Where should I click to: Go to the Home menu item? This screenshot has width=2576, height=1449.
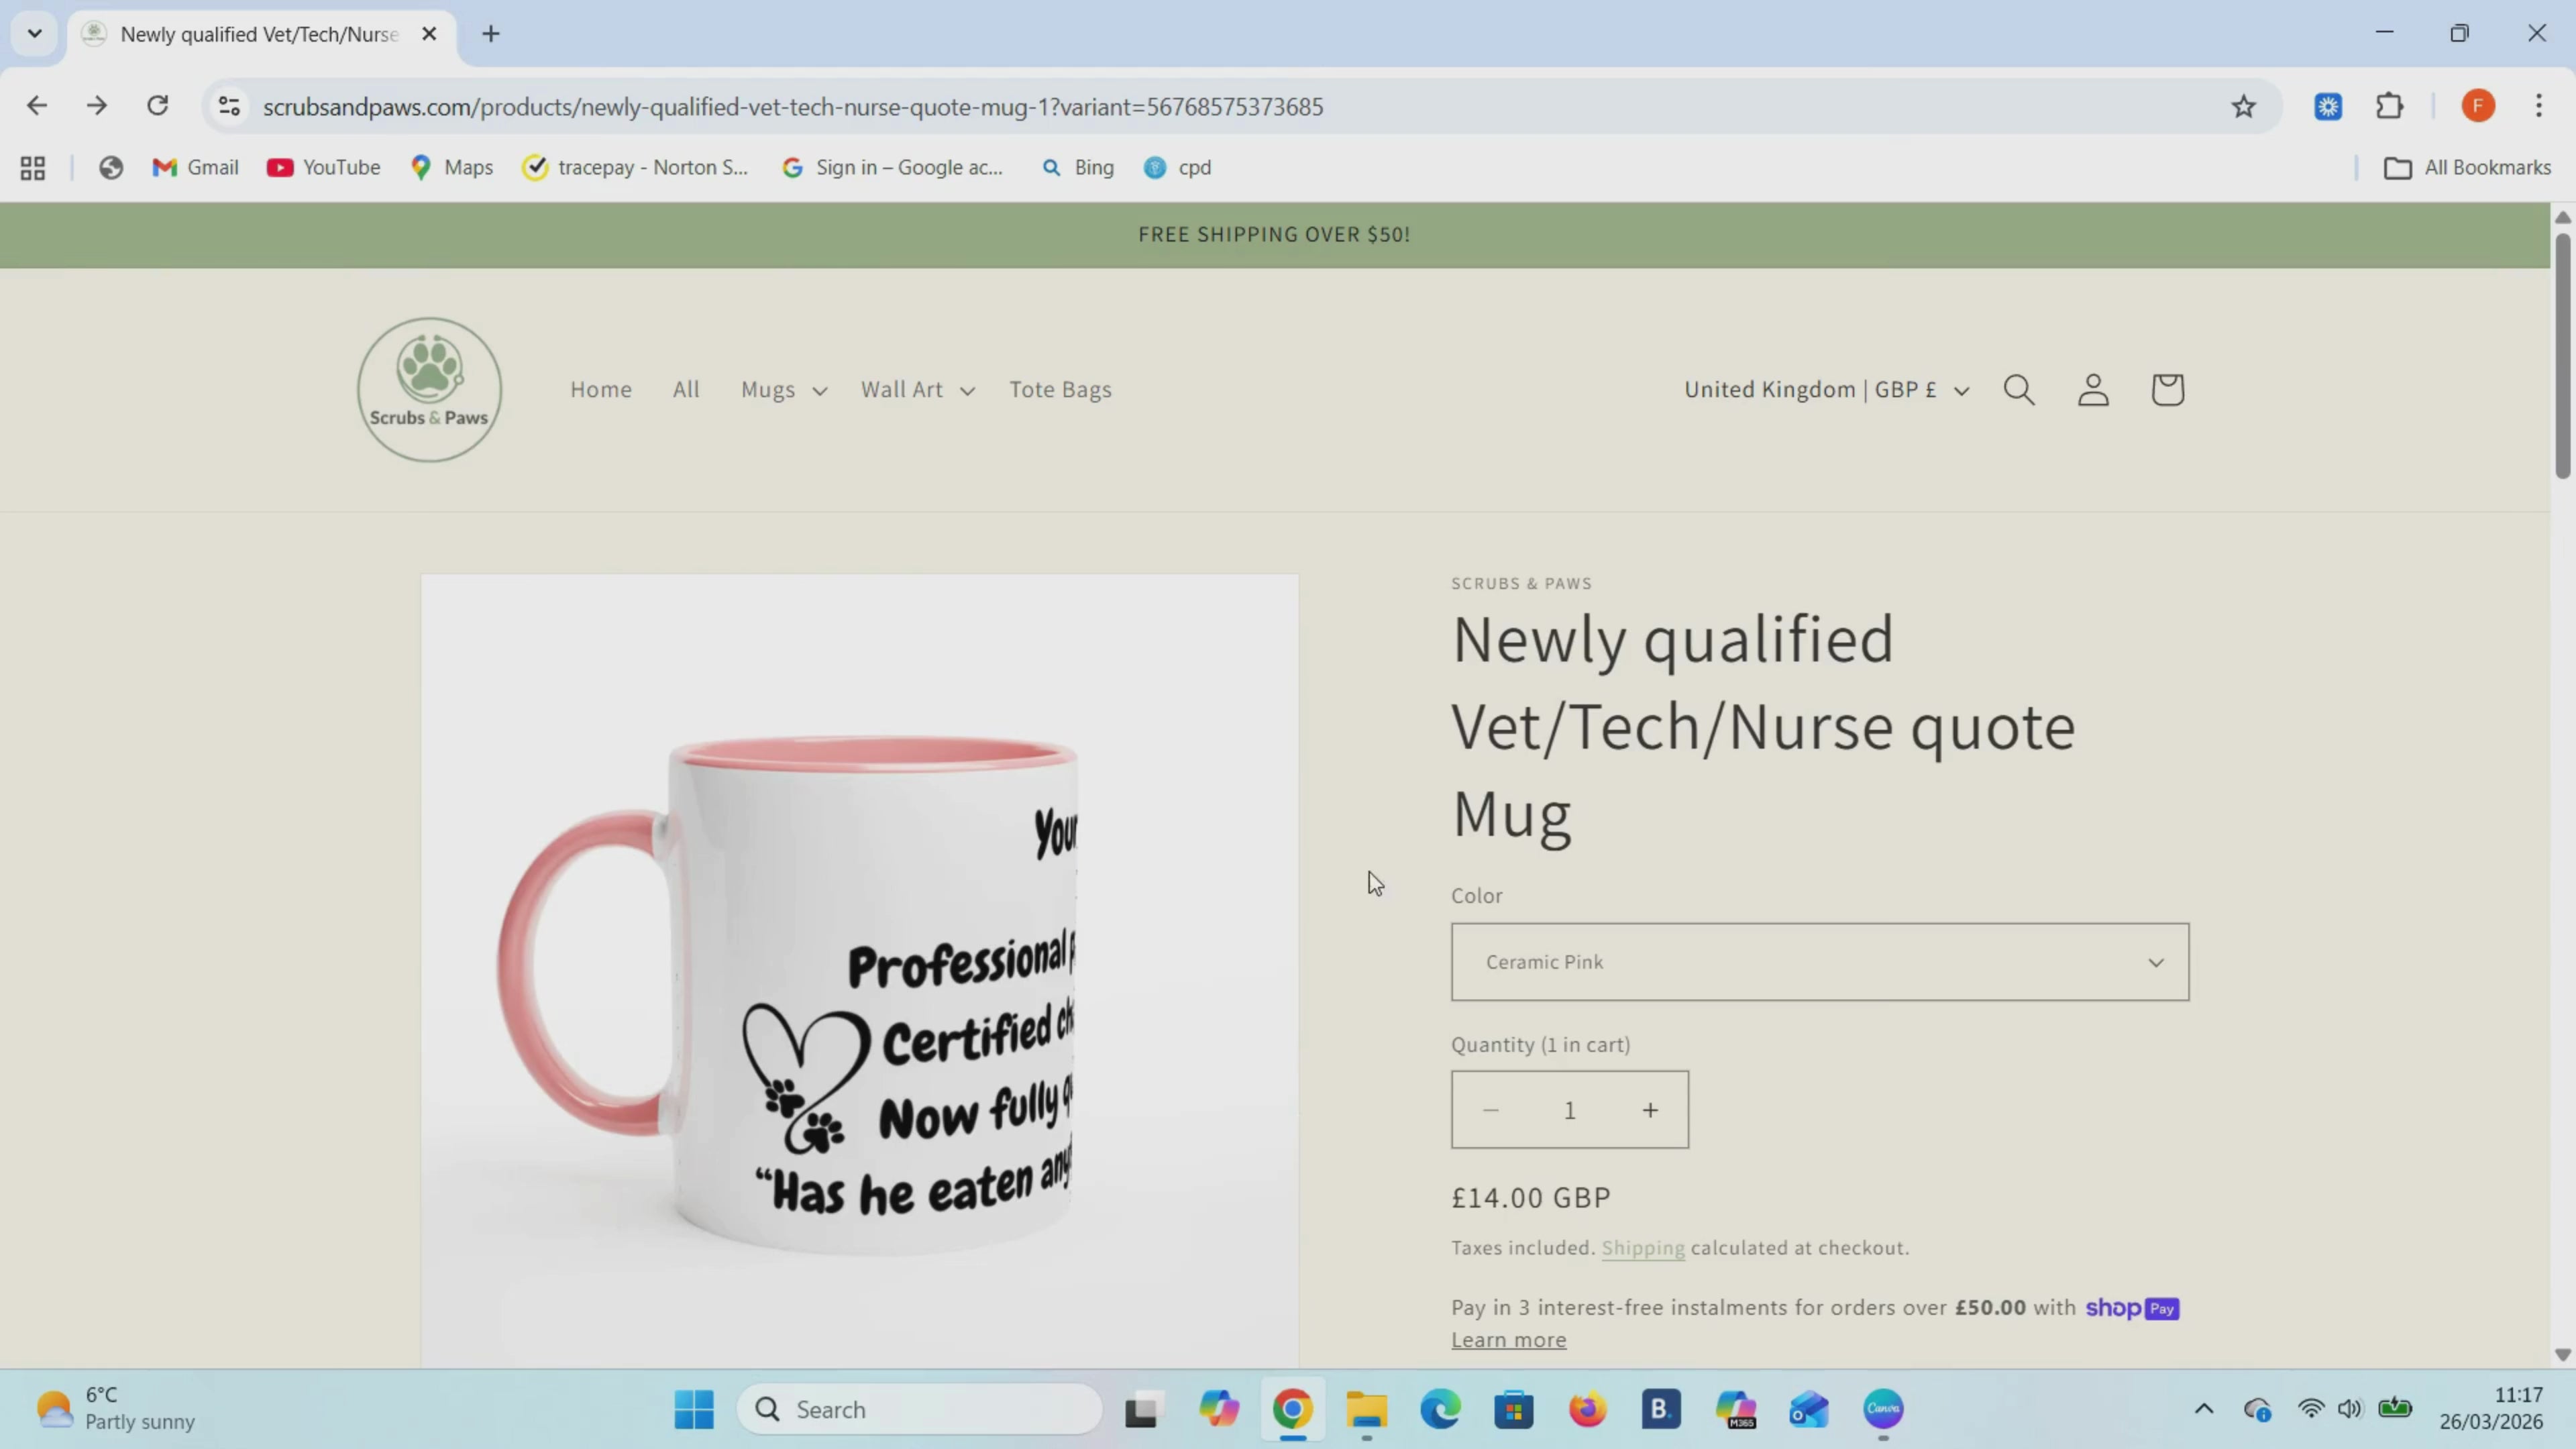tap(601, 390)
